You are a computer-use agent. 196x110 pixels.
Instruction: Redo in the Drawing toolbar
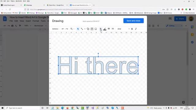pos(67,29)
